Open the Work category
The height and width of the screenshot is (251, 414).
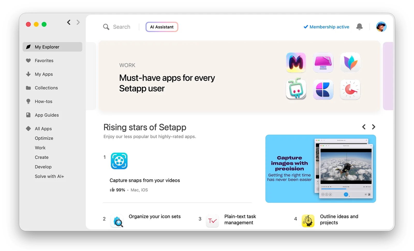(40, 148)
